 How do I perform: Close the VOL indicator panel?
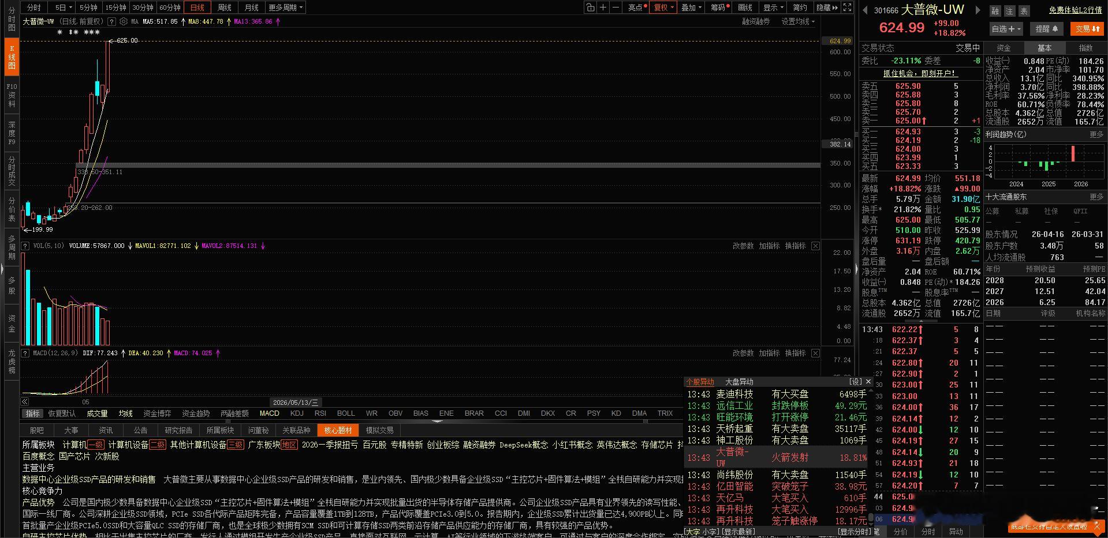[815, 246]
